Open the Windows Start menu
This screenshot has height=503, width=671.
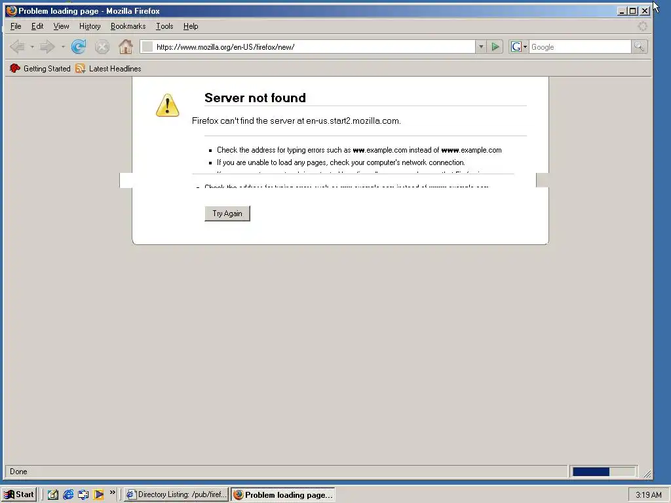click(x=19, y=494)
